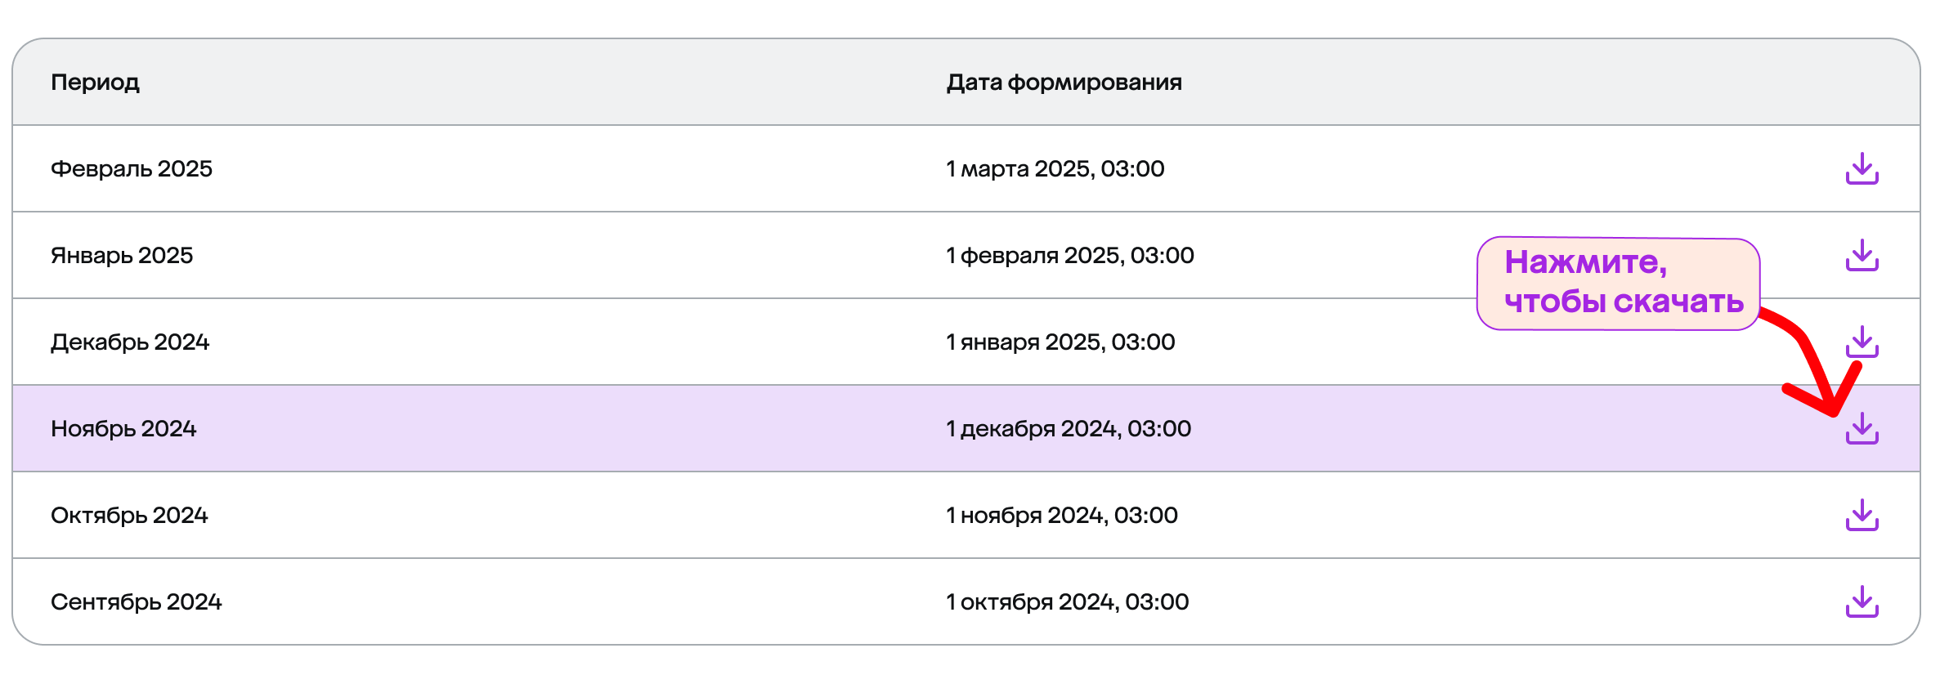Click the date 1 января 2025, 03:00
Image resolution: width=1949 pixels, height=675 pixels.
pyautogui.click(x=1060, y=342)
